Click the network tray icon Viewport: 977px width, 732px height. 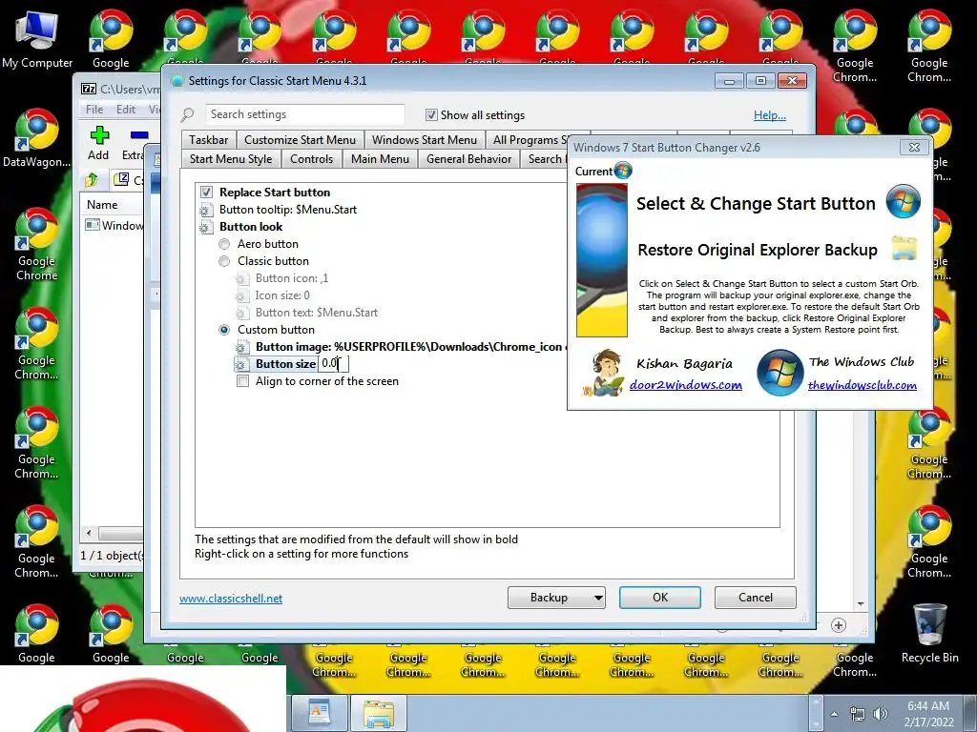point(858,714)
